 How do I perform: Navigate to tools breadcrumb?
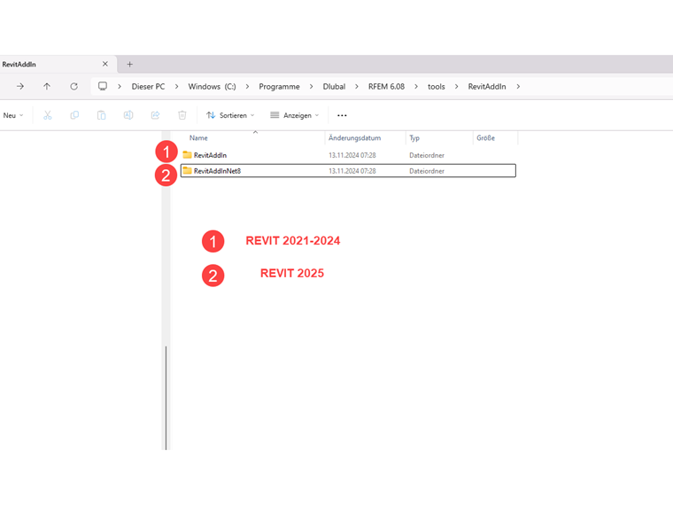tap(436, 86)
